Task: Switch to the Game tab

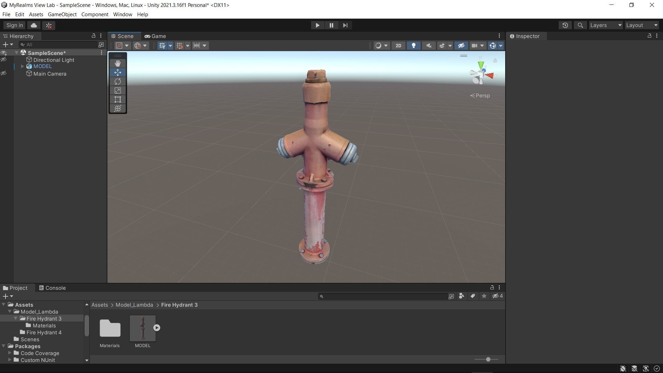Action: pyautogui.click(x=155, y=36)
